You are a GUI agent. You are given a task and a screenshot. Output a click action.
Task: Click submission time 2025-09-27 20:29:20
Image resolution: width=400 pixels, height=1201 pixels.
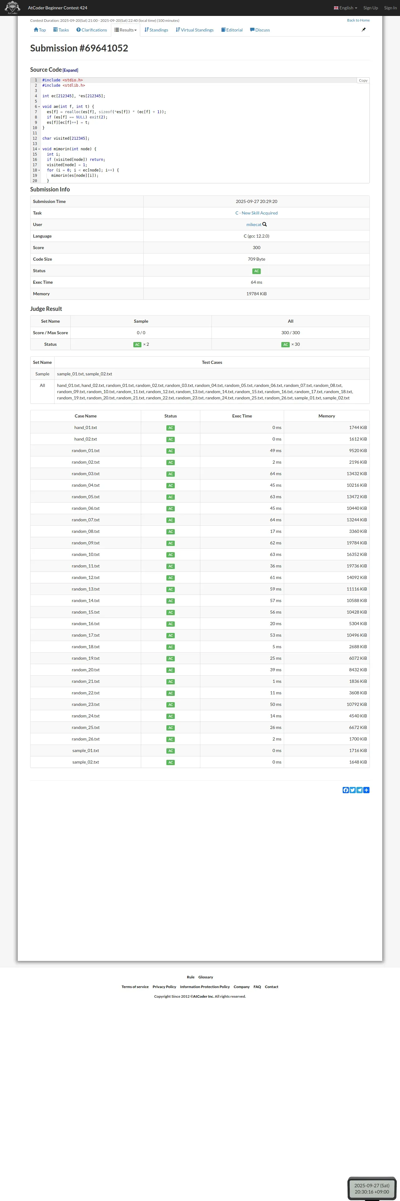(x=257, y=201)
